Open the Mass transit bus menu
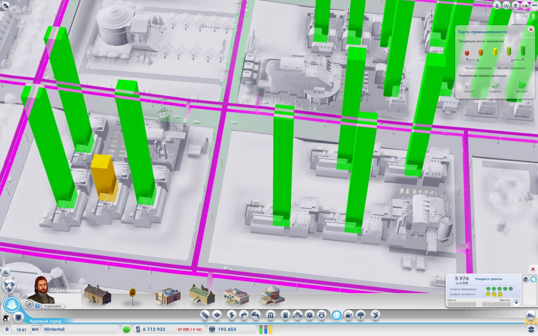This screenshot has width=538, height=336. tap(349, 315)
